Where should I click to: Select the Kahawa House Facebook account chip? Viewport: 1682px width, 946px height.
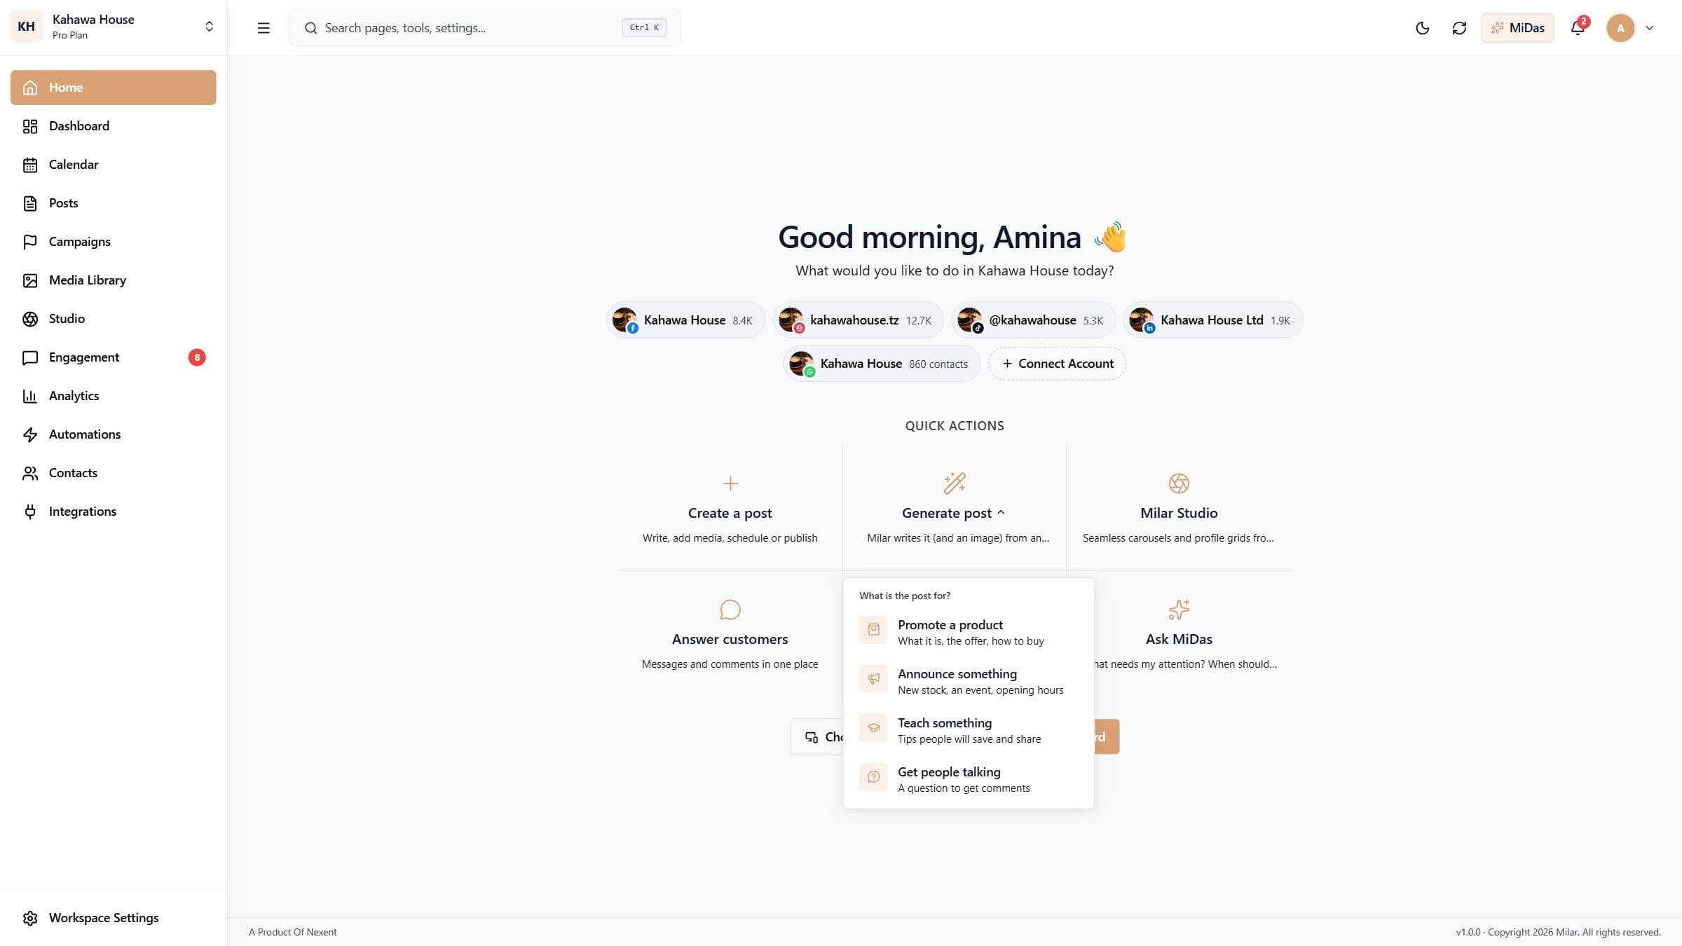[x=685, y=320]
